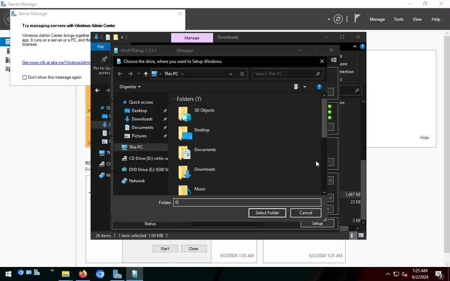This screenshot has width=450, height=281.
Task: Open Chrome from the taskbar
Action: tap(100, 274)
